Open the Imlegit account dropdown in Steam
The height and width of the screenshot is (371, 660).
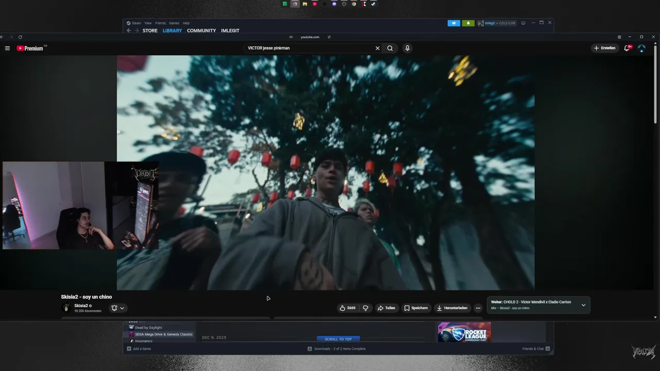point(497,23)
